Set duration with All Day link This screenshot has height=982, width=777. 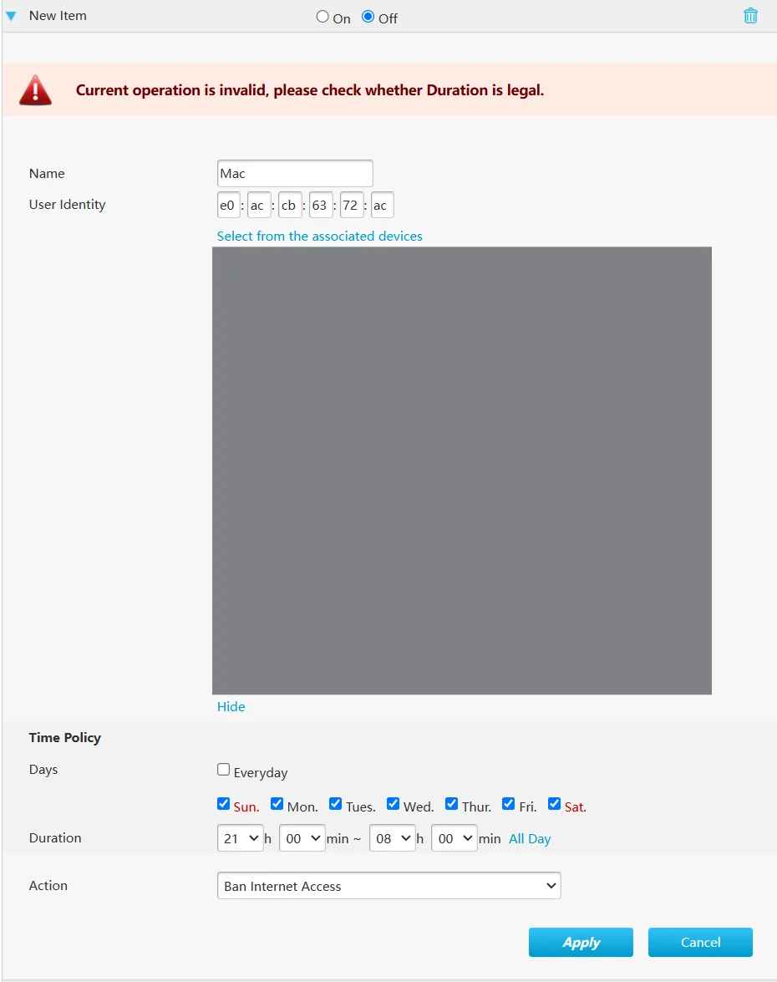530,838
